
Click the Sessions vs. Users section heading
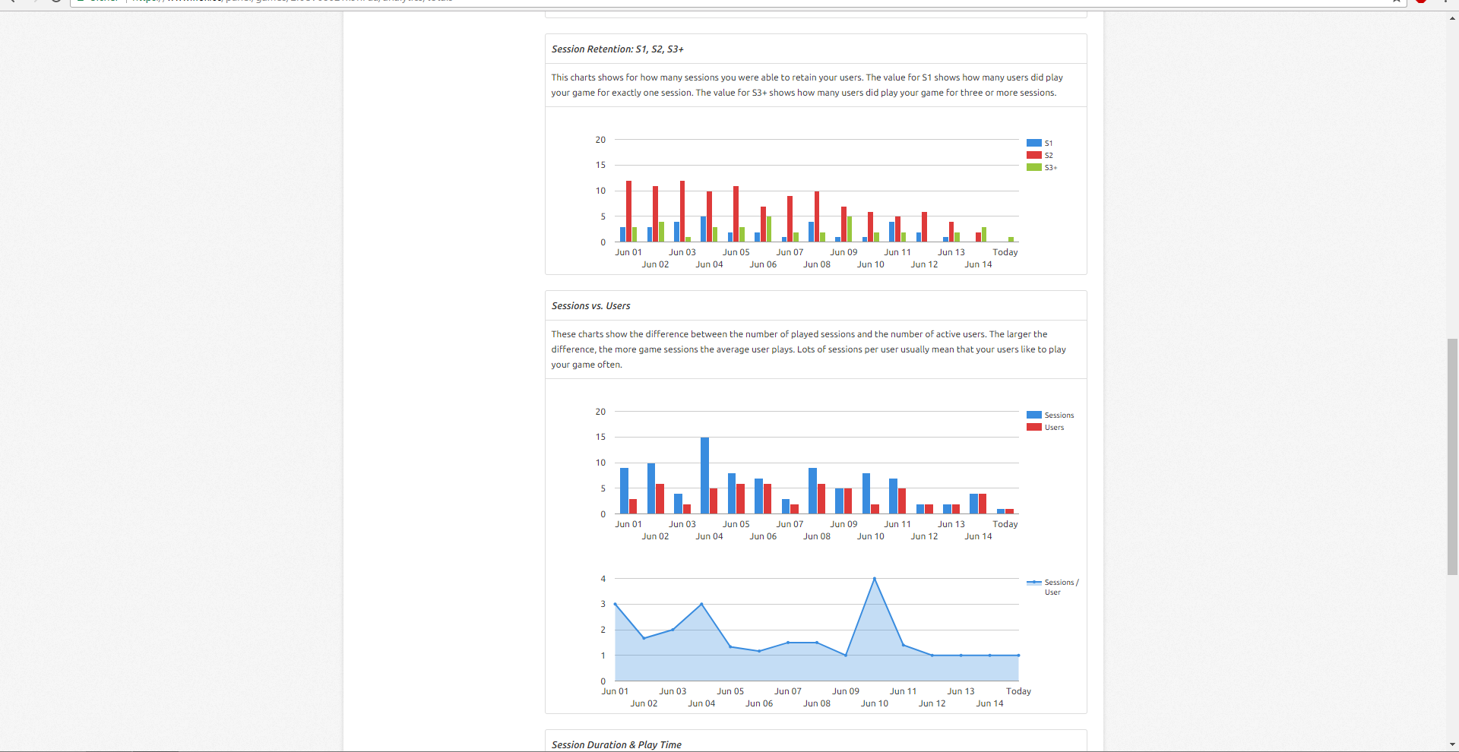tap(590, 306)
